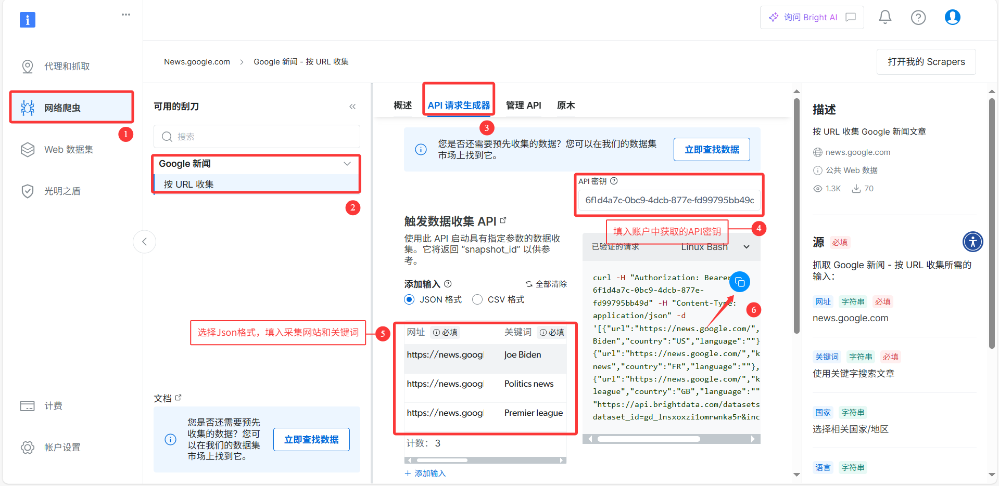
Task: Click 立即查找数据 in the sidebar card
Action: coord(311,440)
